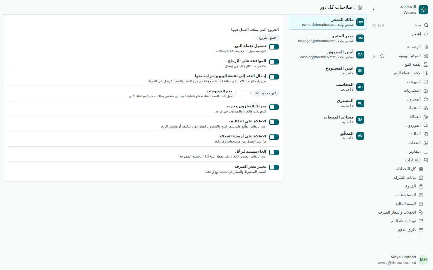
Task: Toggle إدخال النقد إلى نقطة البيع switch
Action: pyautogui.click(x=274, y=77)
